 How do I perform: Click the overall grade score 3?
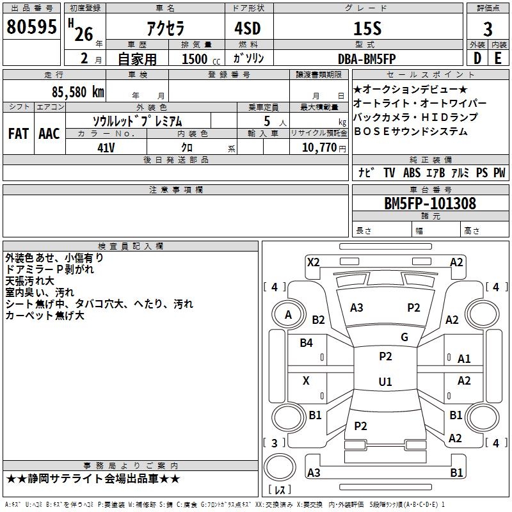tap(488, 29)
